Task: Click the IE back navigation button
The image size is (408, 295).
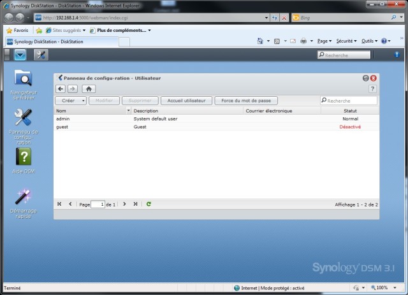Action: click(x=9, y=18)
